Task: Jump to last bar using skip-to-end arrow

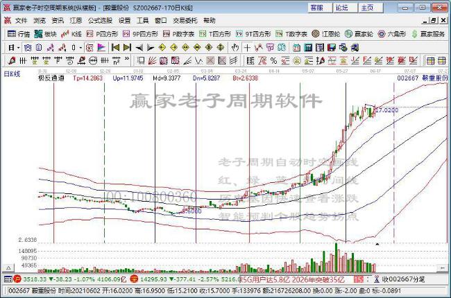Action: tap(127, 47)
